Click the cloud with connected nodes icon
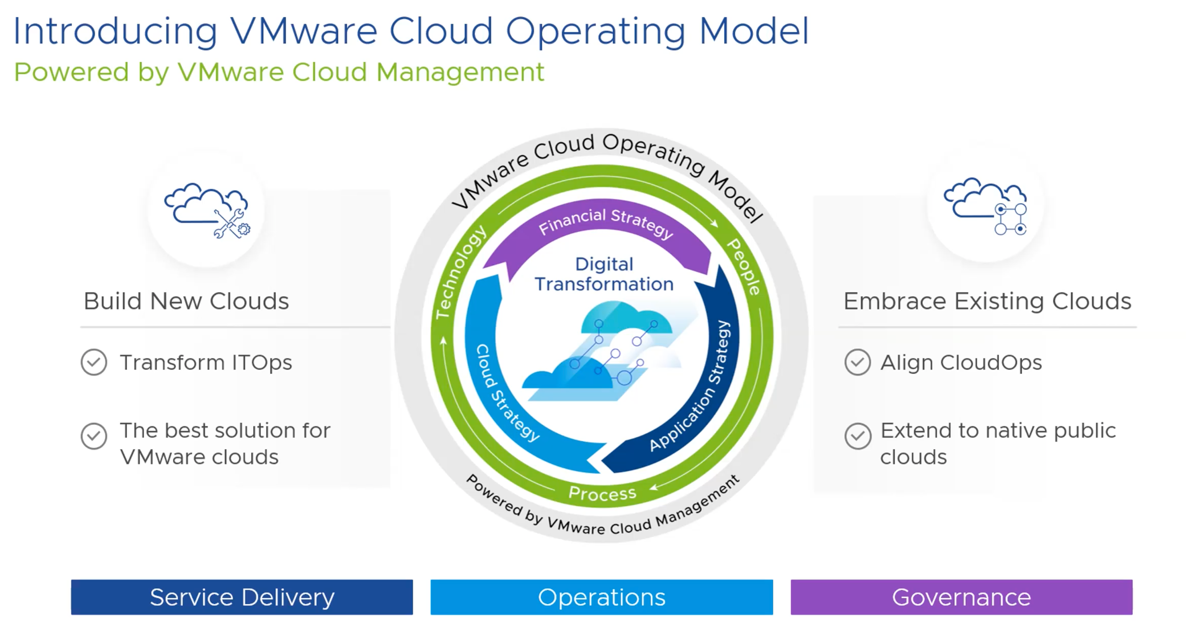This screenshot has height=629, width=1186. [x=986, y=206]
